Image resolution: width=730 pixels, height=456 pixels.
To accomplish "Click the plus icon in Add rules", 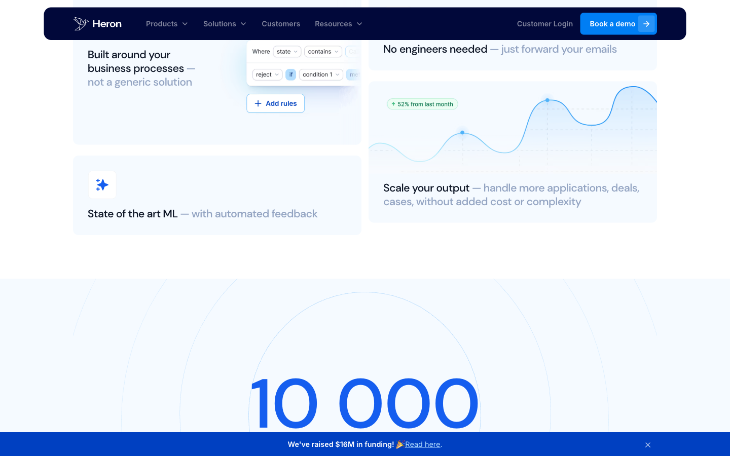I will tap(258, 103).
